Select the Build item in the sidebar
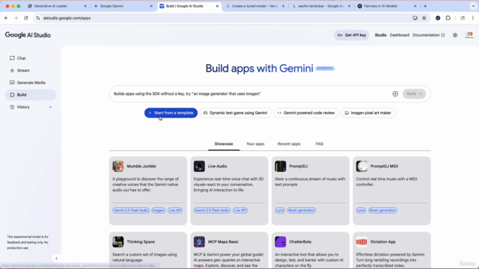The image size is (479, 269). tap(30, 95)
